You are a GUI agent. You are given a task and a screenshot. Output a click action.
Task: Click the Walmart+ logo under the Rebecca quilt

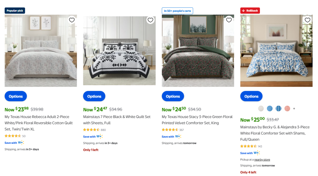[x=21, y=143]
